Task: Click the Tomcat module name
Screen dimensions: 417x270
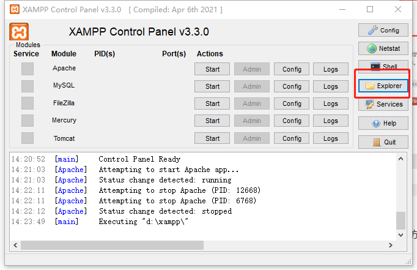Action: pos(64,138)
